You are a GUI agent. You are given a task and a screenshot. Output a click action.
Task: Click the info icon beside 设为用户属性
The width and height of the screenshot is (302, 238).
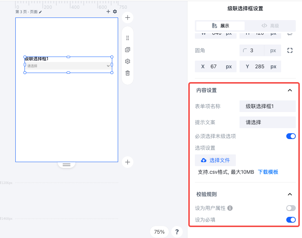pyautogui.click(x=230, y=208)
